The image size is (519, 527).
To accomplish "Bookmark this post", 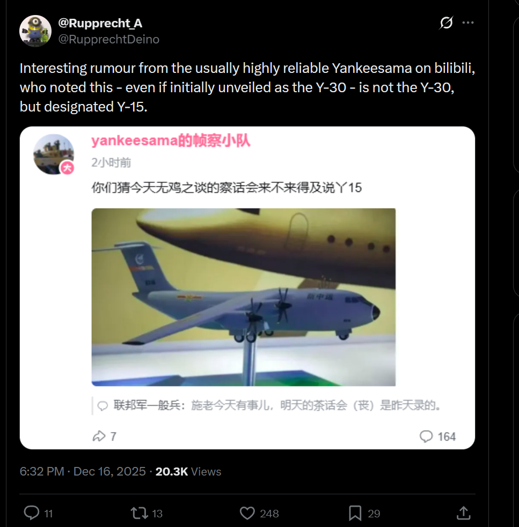I will 355,513.
